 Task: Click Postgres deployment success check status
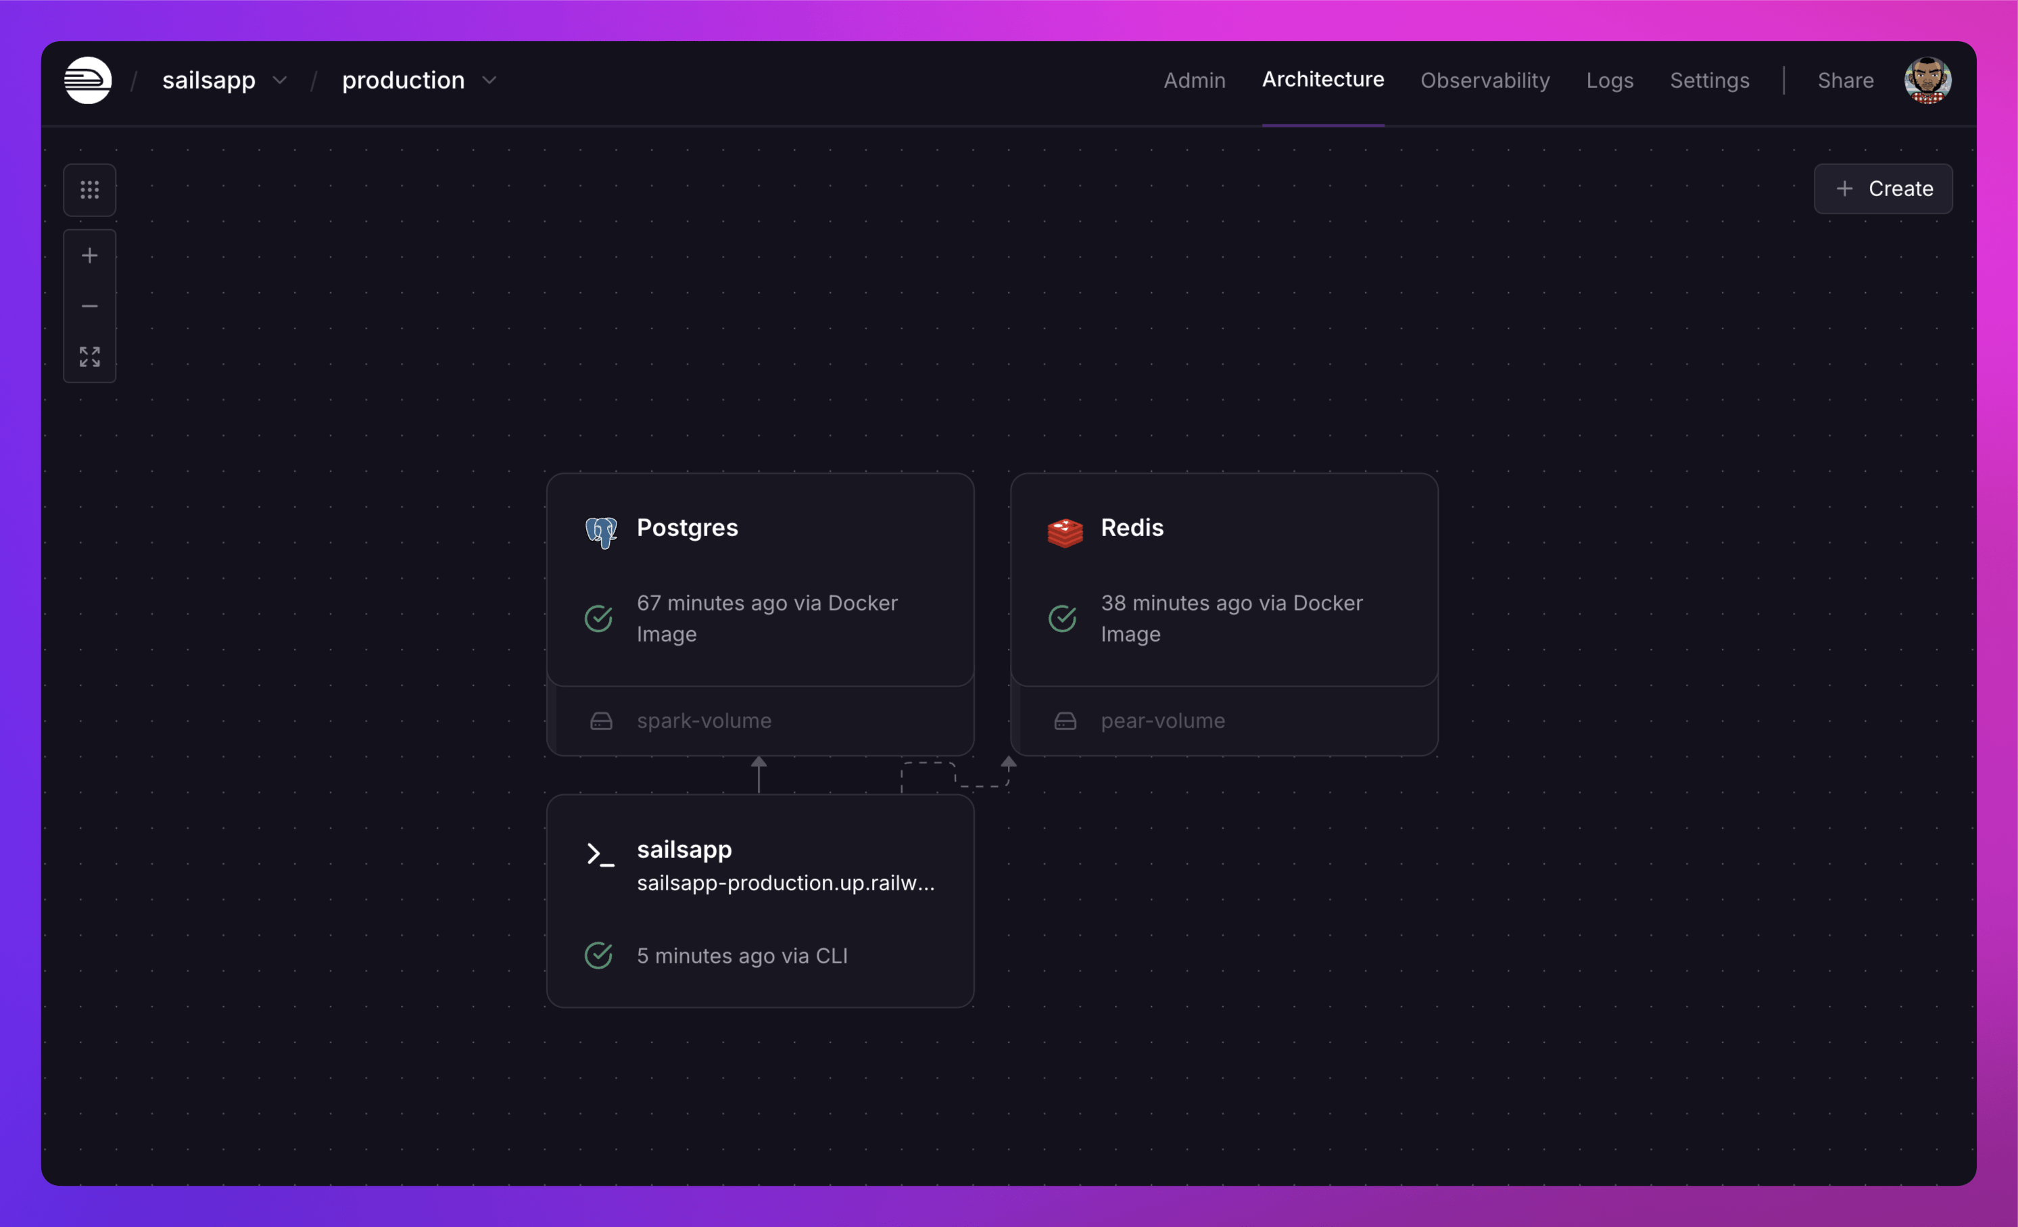pyautogui.click(x=599, y=619)
